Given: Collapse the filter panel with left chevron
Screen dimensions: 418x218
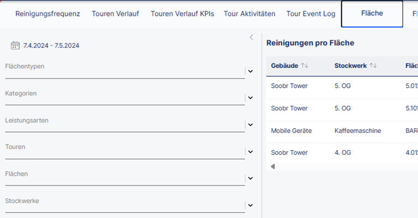Looking at the screenshot, I should point(251,38).
